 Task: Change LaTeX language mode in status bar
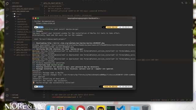pos(182,100)
